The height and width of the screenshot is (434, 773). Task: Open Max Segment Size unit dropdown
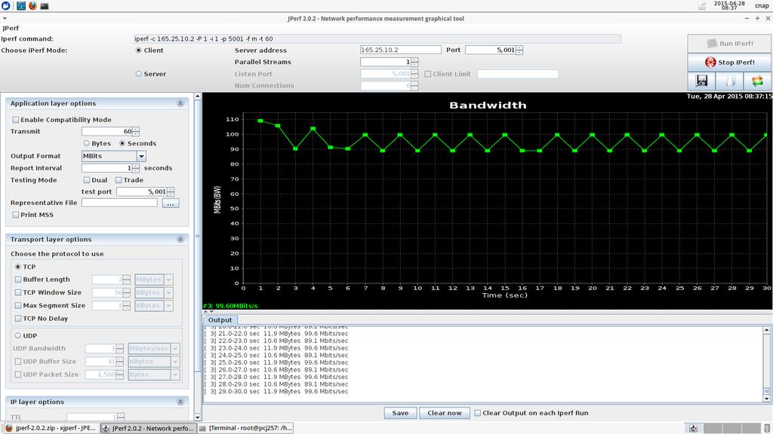coord(168,306)
